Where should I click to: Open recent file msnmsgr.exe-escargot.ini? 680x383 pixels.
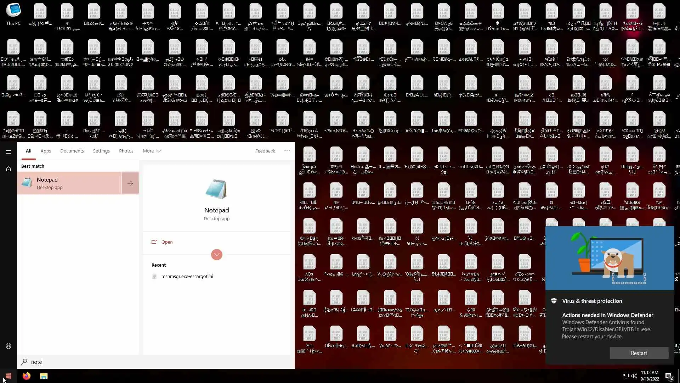click(x=187, y=276)
